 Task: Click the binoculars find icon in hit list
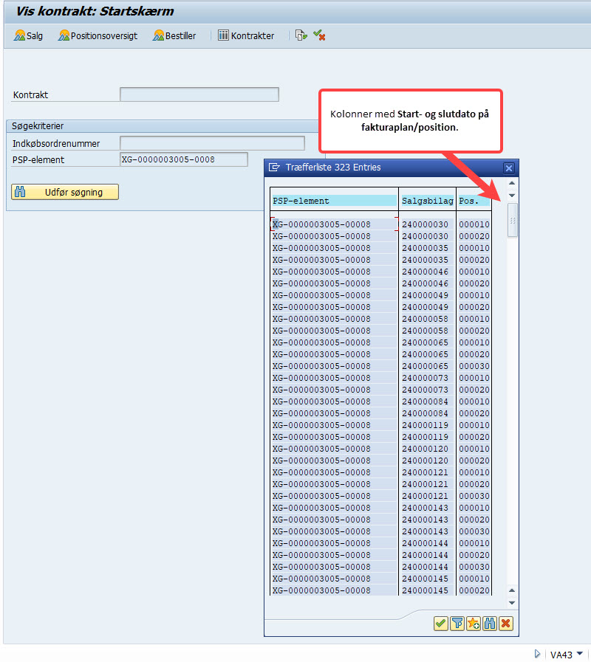(x=490, y=624)
